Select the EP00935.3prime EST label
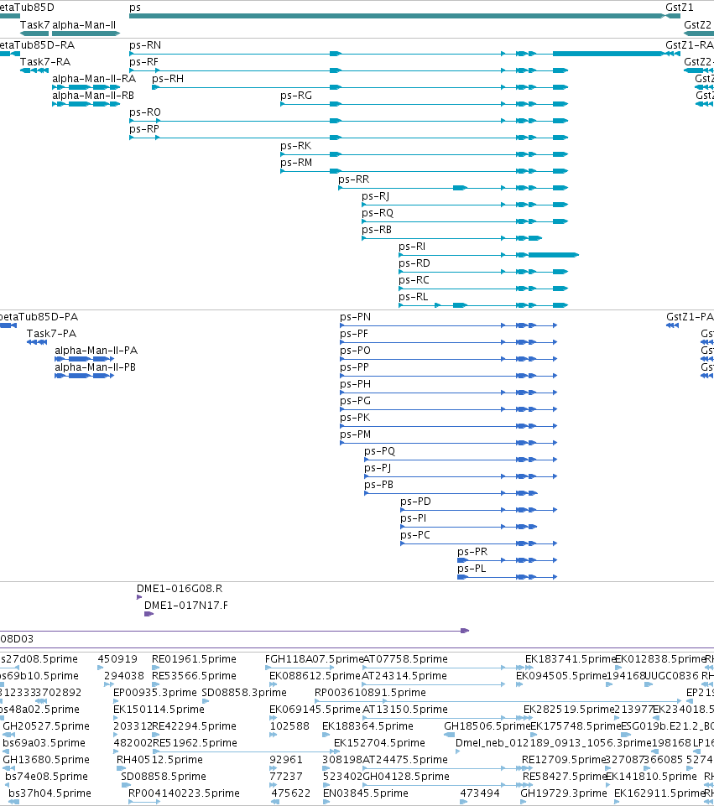The height and width of the screenshot is (806, 714). (154, 693)
